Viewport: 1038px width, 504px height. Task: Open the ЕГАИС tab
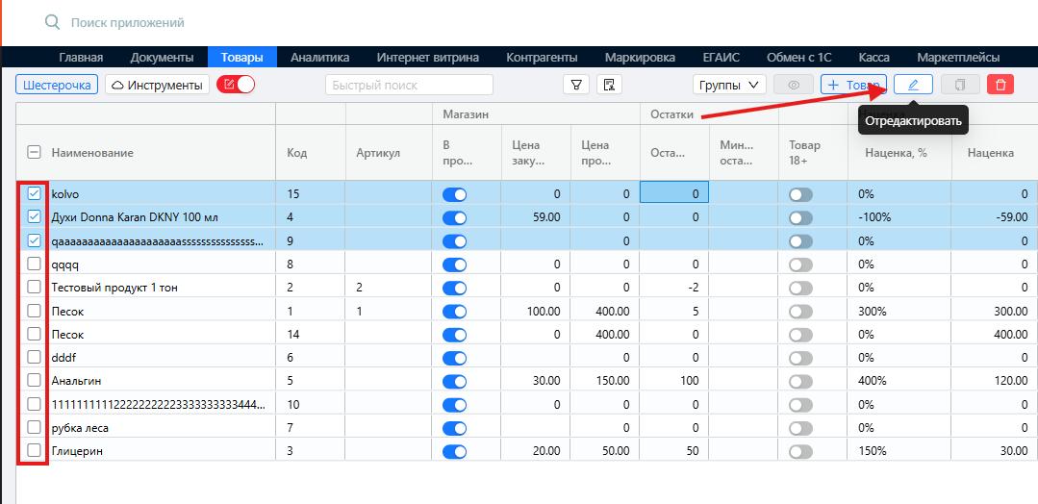click(x=721, y=58)
